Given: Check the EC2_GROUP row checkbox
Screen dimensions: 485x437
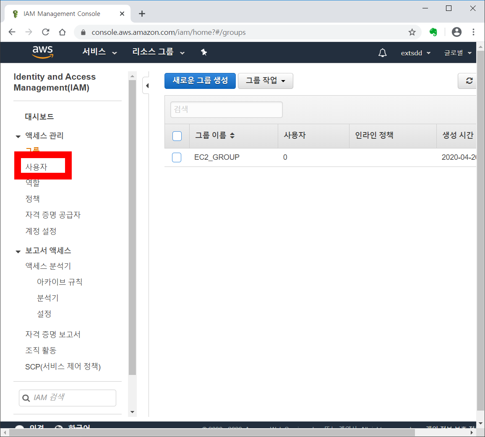Looking at the screenshot, I should [177, 157].
